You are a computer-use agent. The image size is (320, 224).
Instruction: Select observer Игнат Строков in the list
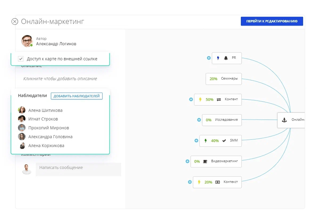[43, 119]
